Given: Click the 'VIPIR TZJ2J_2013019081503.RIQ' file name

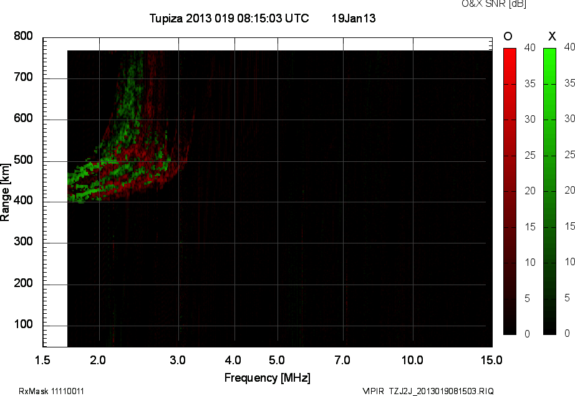Looking at the screenshot, I should tap(428, 391).
